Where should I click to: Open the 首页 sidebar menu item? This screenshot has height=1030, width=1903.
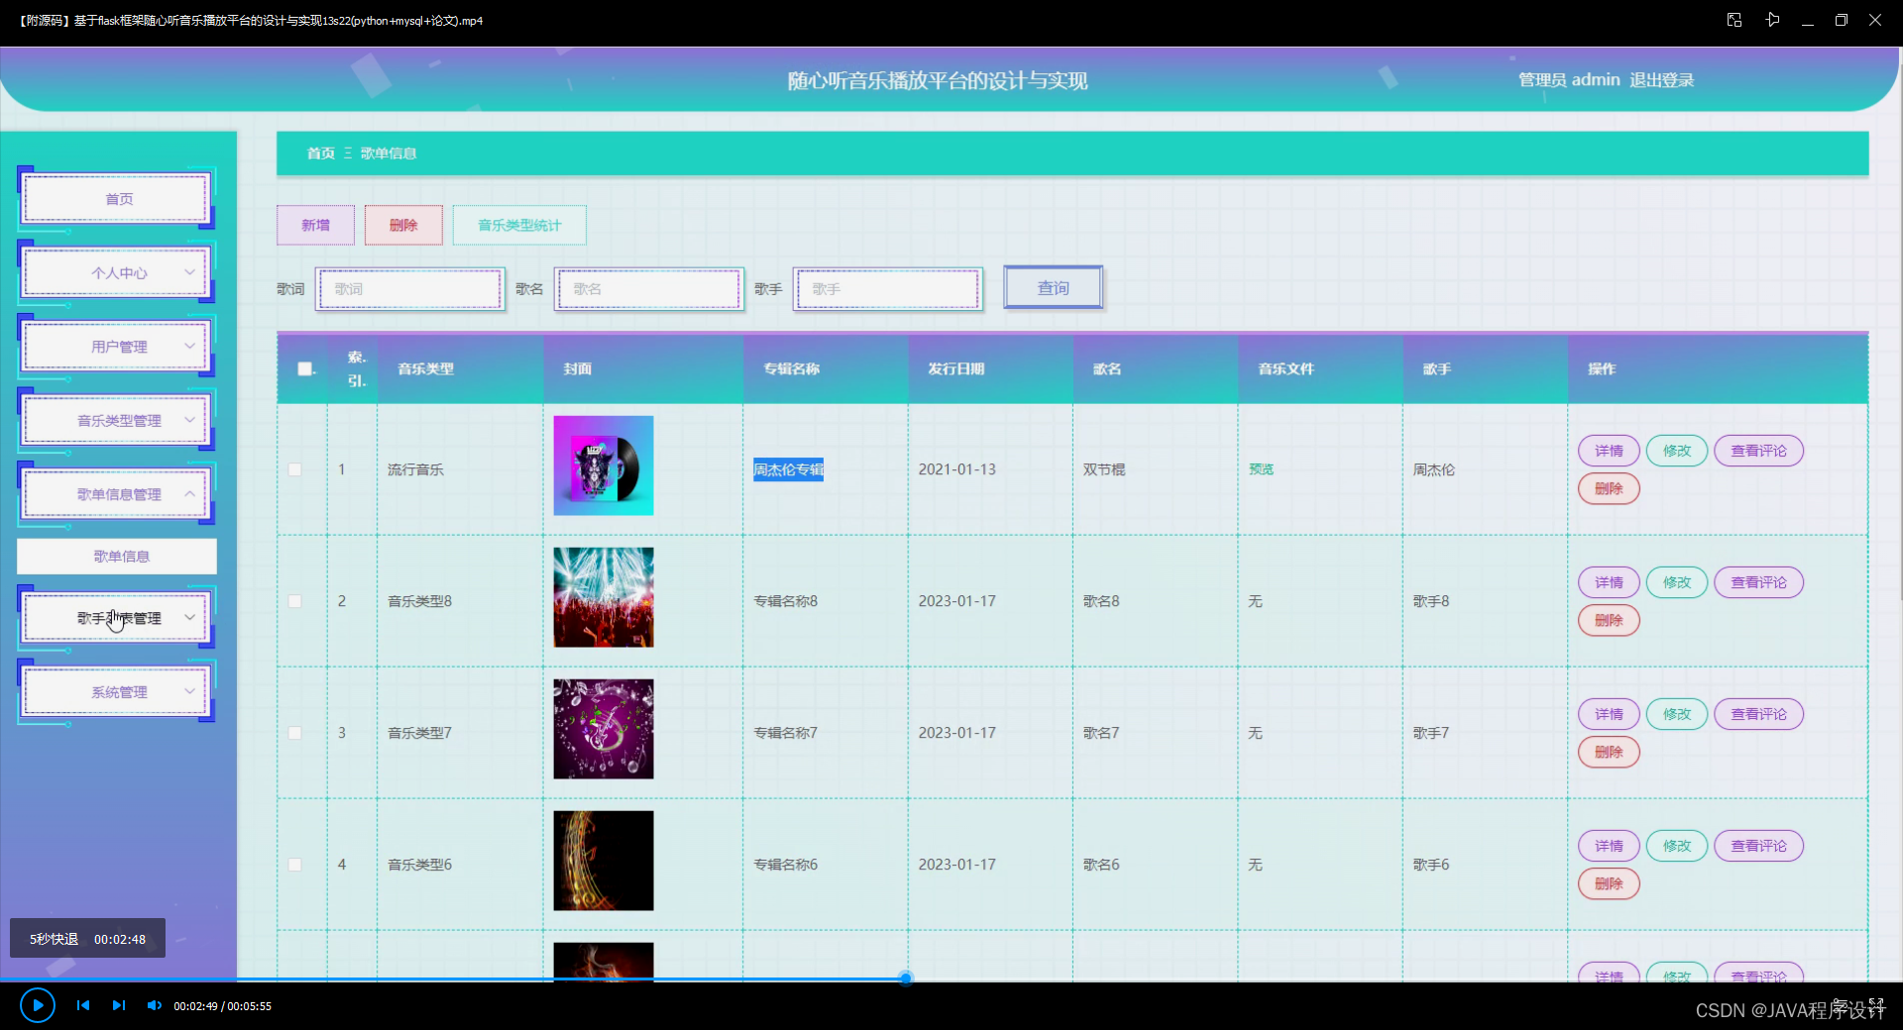(117, 199)
